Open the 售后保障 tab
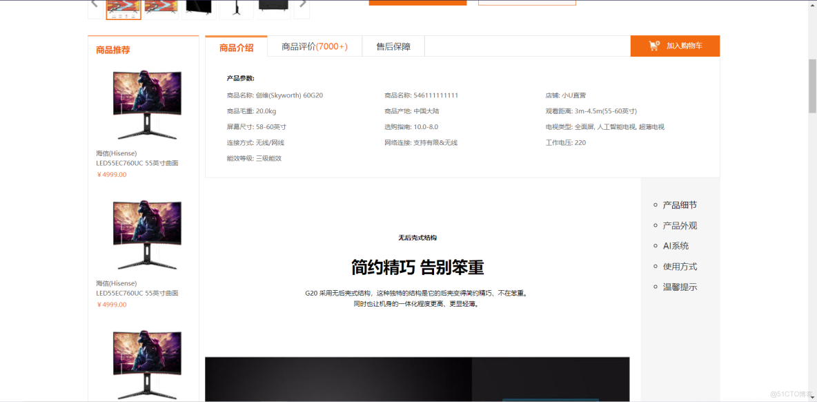817x402 pixels. pyautogui.click(x=393, y=46)
